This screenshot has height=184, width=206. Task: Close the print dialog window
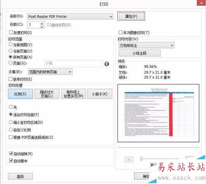(201, 3)
